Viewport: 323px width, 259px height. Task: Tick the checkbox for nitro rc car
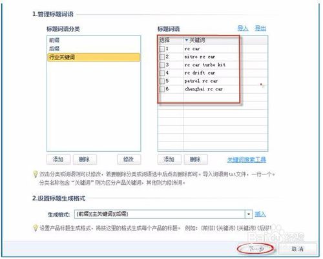click(x=162, y=57)
